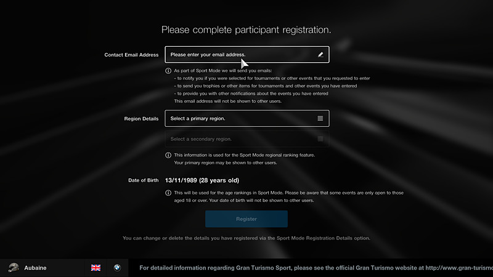
Task: Click the secondary region list icon
Action: coord(320,139)
